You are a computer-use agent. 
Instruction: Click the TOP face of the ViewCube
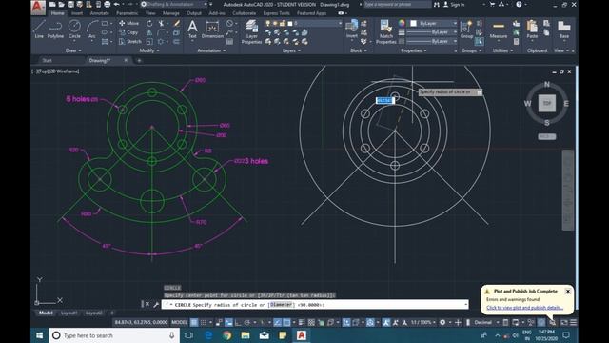tap(547, 103)
